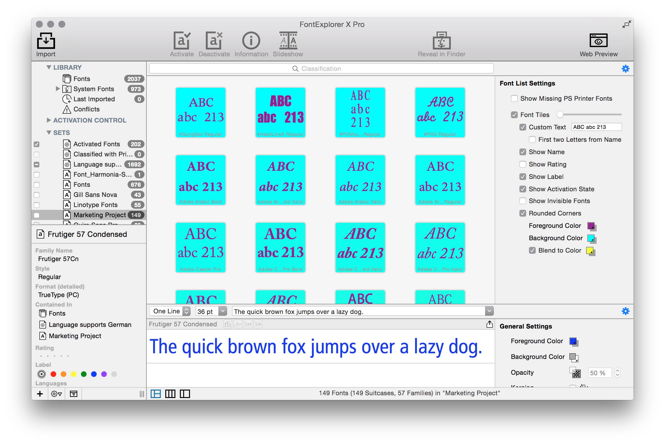Click the Deactivate font icon
Viewport: 665px width, 445px height.
(x=214, y=41)
